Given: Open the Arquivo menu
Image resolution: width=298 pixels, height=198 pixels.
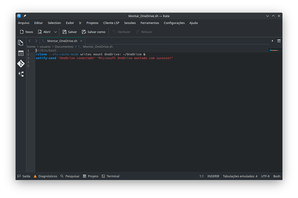Looking at the screenshot, I should pyautogui.click(x=24, y=23).
